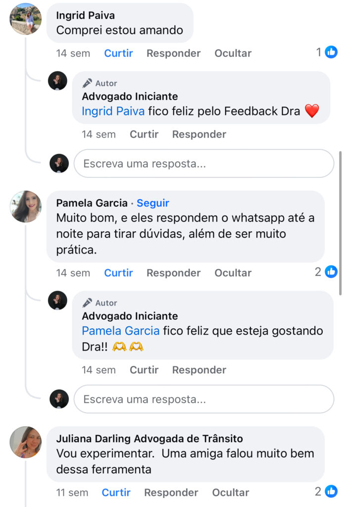Viewport: 344px width, 507px height.
Task: Click the like reaction icon on Pamela Garcia's comment
Action: (331, 272)
